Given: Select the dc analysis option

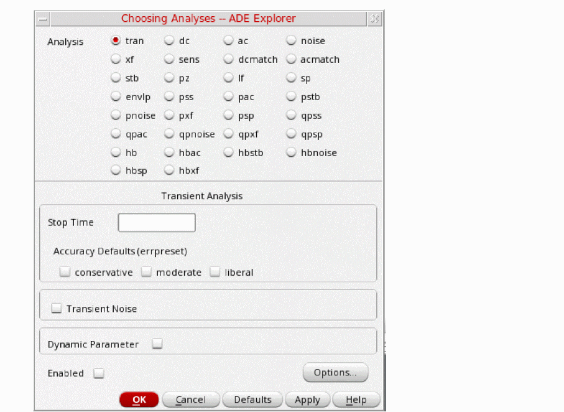Looking at the screenshot, I should pos(169,40).
